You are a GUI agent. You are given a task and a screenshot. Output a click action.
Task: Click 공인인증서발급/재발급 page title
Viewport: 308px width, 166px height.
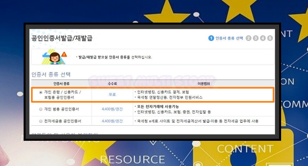coord(62,38)
